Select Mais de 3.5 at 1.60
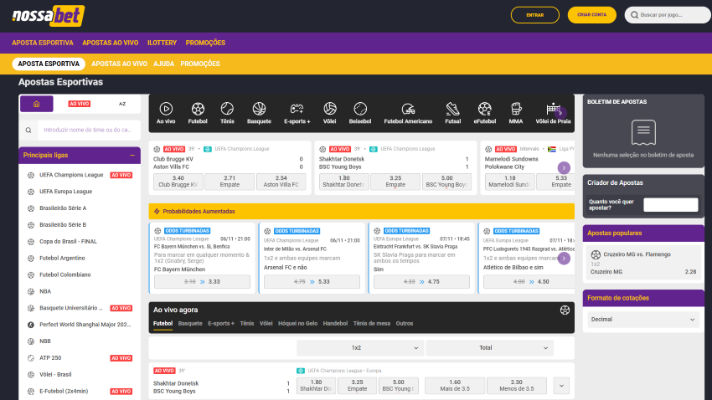The image size is (712, 400). click(x=455, y=386)
